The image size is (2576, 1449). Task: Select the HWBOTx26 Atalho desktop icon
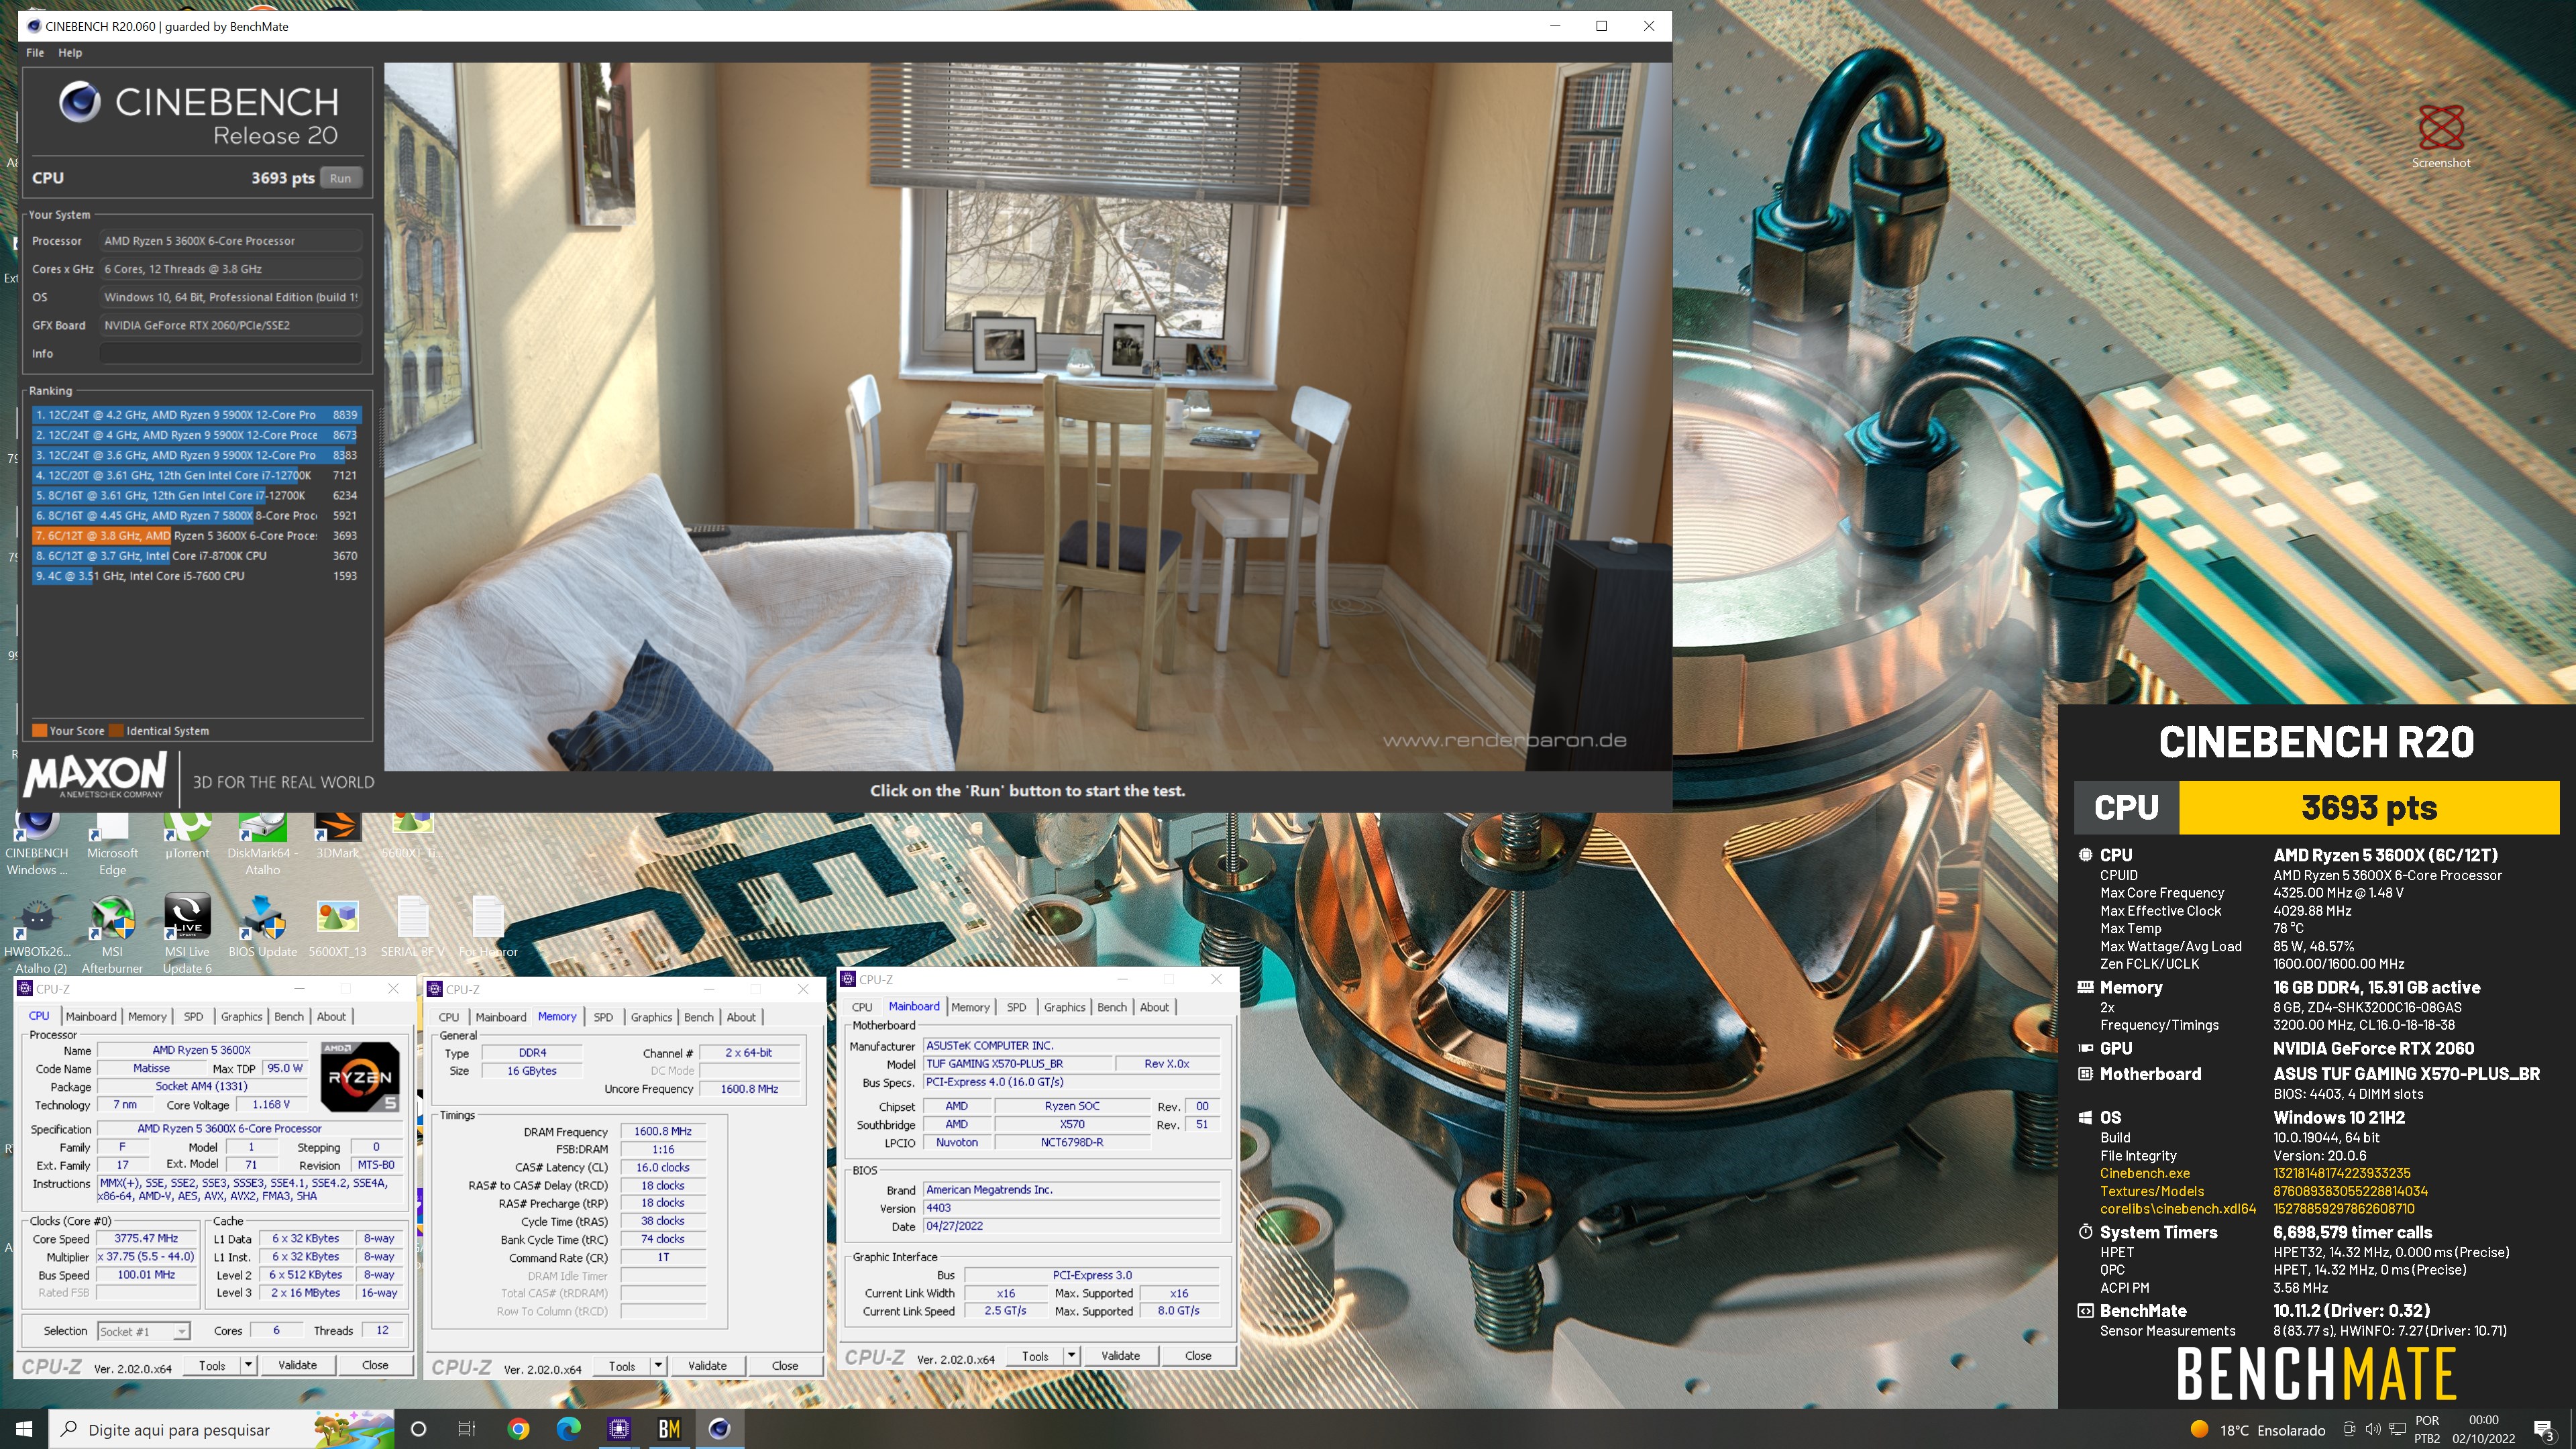tap(37, 935)
